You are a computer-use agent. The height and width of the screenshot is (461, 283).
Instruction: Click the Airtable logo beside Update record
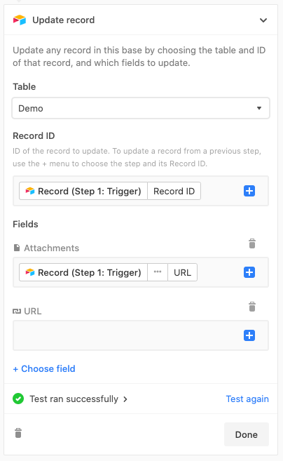pos(20,20)
